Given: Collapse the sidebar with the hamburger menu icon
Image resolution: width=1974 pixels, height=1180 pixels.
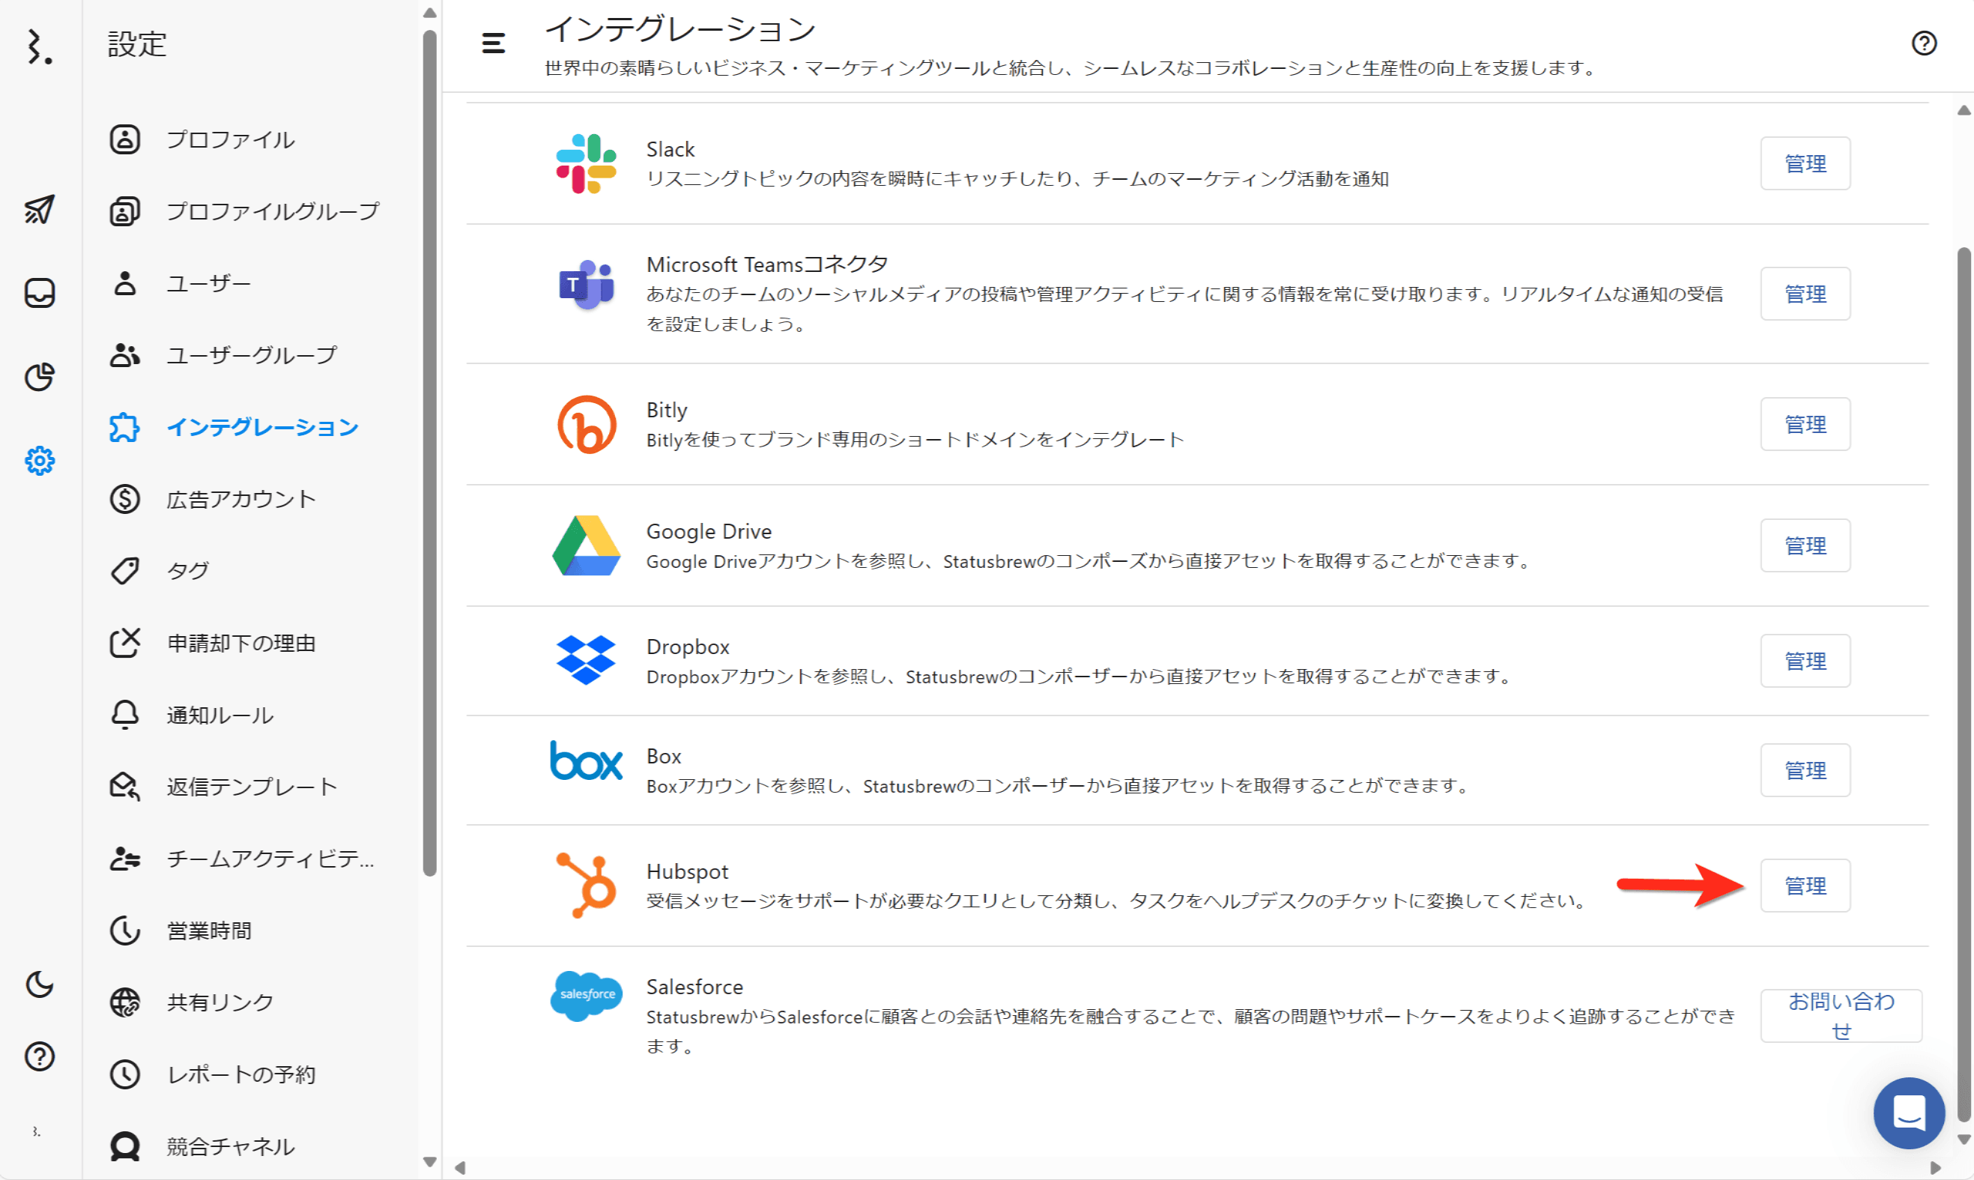Looking at the screenshot, I should click(x=493, y=43).
